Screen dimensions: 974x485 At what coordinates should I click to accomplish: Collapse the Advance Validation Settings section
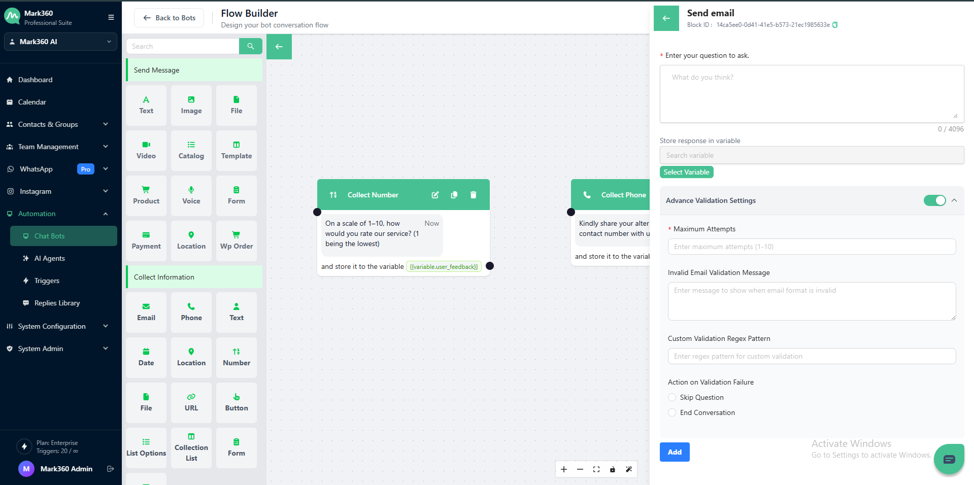(954, 200)
